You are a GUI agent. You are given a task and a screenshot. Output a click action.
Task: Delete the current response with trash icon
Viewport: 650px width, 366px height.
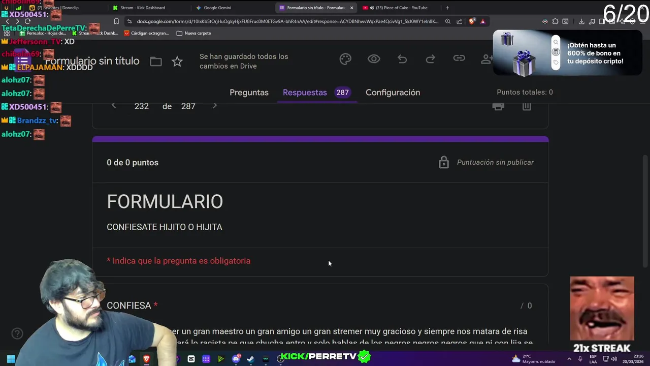tap(527, 106)
